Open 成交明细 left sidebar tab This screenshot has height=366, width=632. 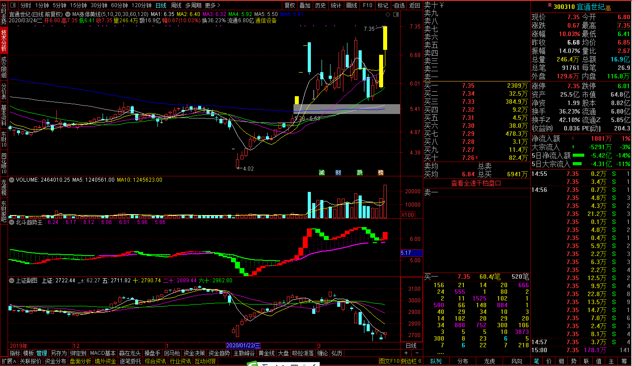[4, 67]
